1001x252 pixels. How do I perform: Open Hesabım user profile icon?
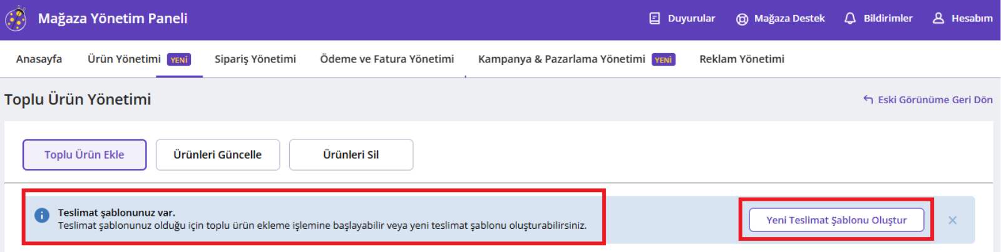938,19
